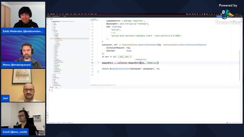Click the rightmost icon in IDE title toolbar
Image resolution: width=244 pixels, height=137 pixels.
tap(241, 16)
